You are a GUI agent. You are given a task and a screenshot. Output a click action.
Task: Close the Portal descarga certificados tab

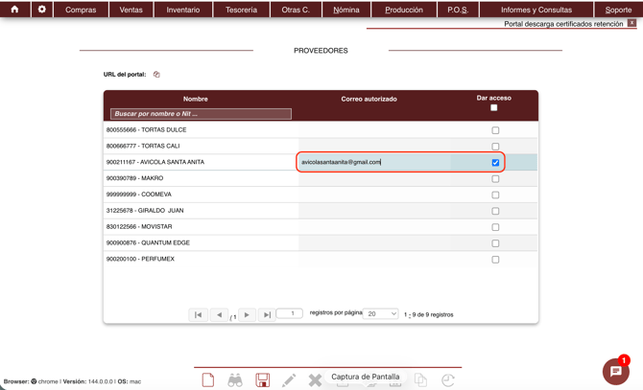pos(631,23)
